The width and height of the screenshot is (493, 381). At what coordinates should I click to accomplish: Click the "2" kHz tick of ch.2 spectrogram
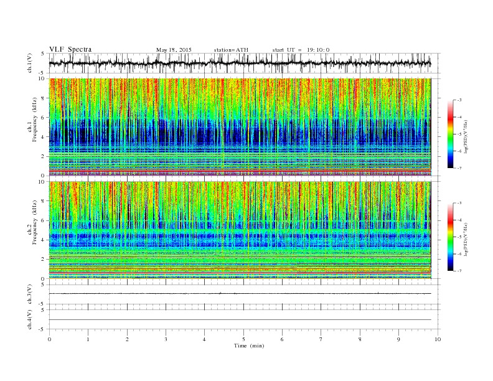coord(44,260)
